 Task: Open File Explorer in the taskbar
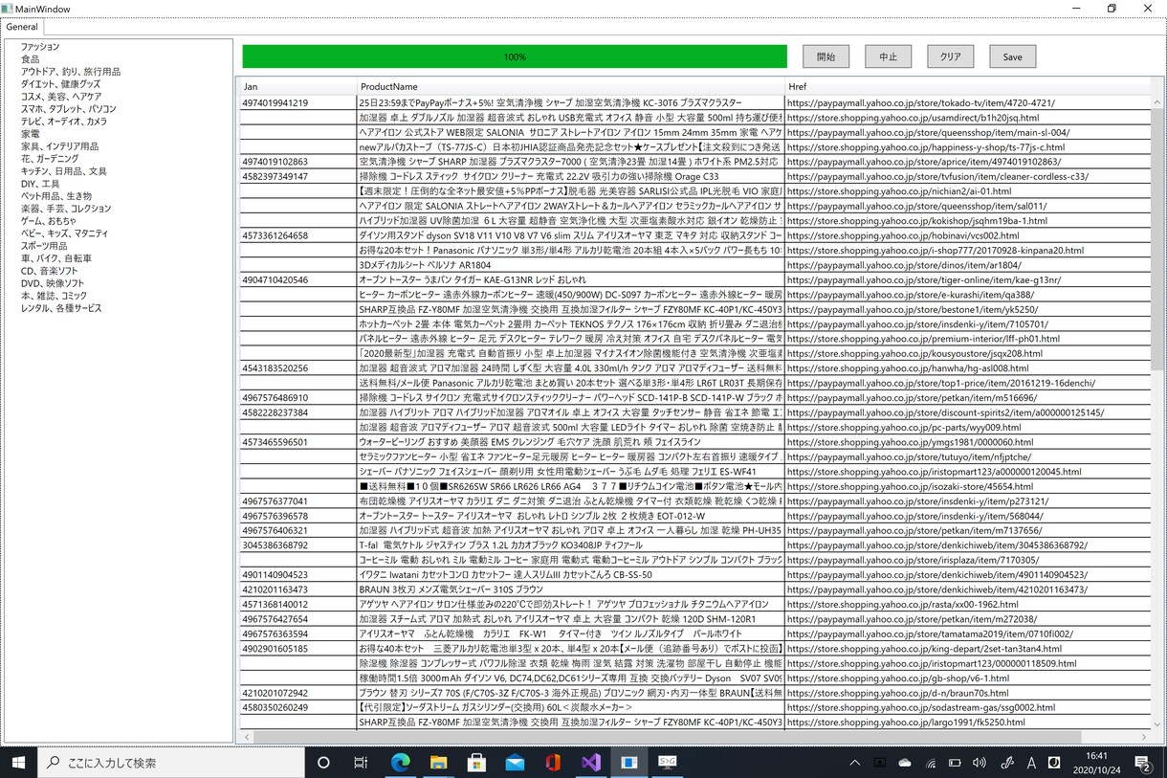click(x=438, y=763)
